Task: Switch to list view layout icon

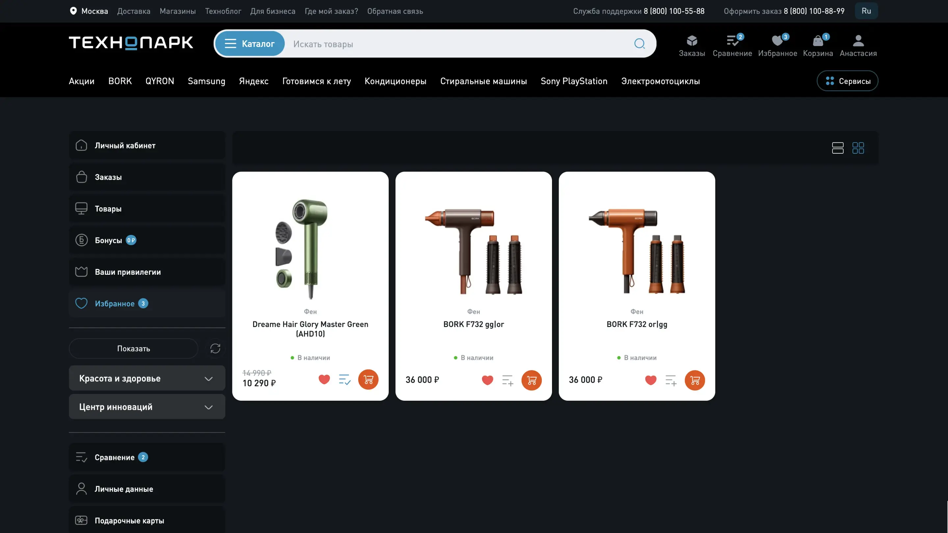Action: (838, 148)
